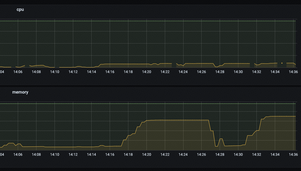Click the 14:06 label on cpu time axis
The height and width of the screenshot is (171, 301).
(x=18, y=72)
